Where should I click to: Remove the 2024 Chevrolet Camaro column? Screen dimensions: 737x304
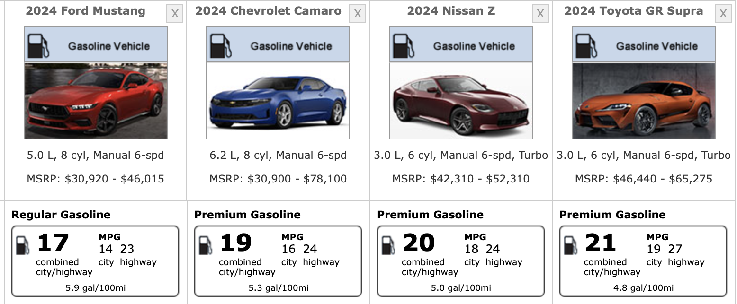[358, 14]
